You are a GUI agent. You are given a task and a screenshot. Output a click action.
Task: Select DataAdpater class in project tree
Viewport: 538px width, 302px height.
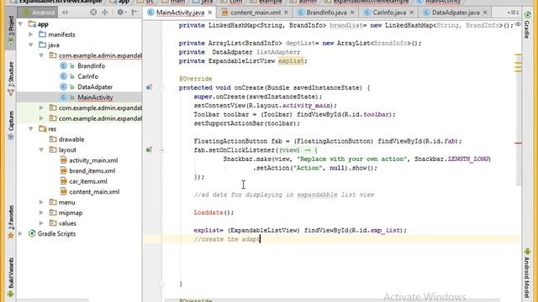pos(95,87)
